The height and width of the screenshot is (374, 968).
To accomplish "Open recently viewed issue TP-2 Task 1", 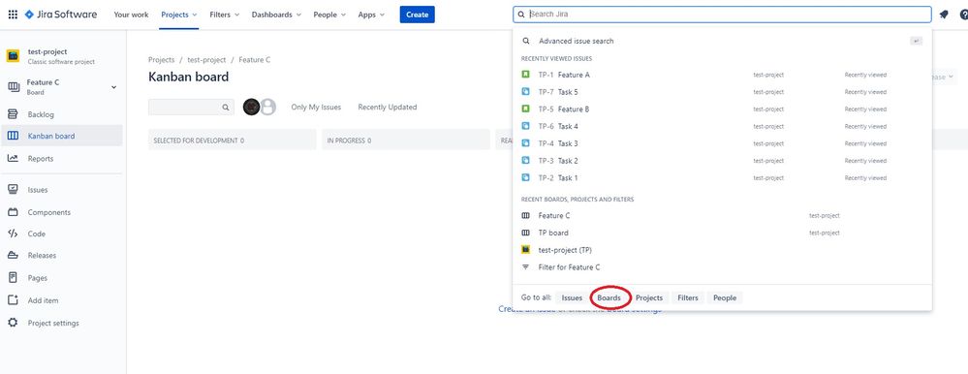I will click(722, 177).
